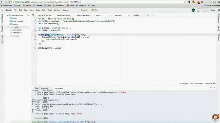Click the green Run button

coord(95,10)
